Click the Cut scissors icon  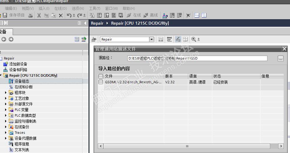click(x=39, y=15)
